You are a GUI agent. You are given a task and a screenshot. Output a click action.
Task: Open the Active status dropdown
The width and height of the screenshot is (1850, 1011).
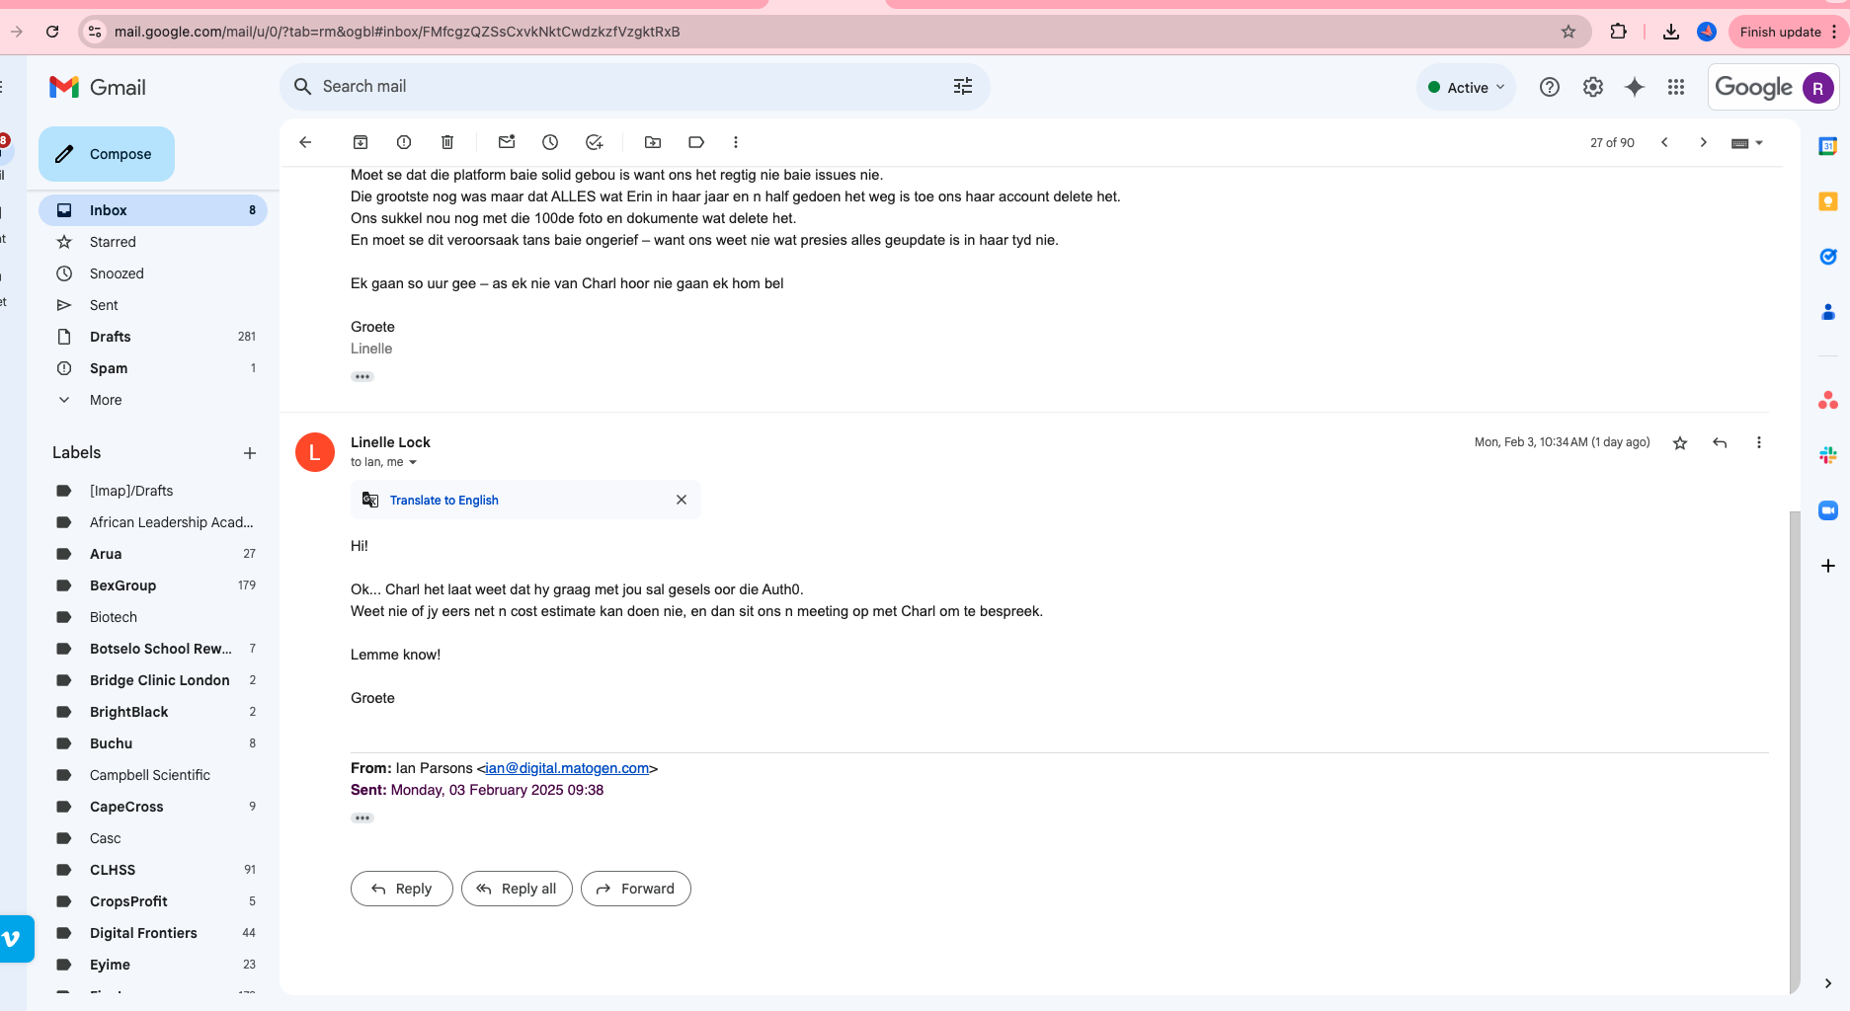pyautogui.click(x=1466, y=87)
